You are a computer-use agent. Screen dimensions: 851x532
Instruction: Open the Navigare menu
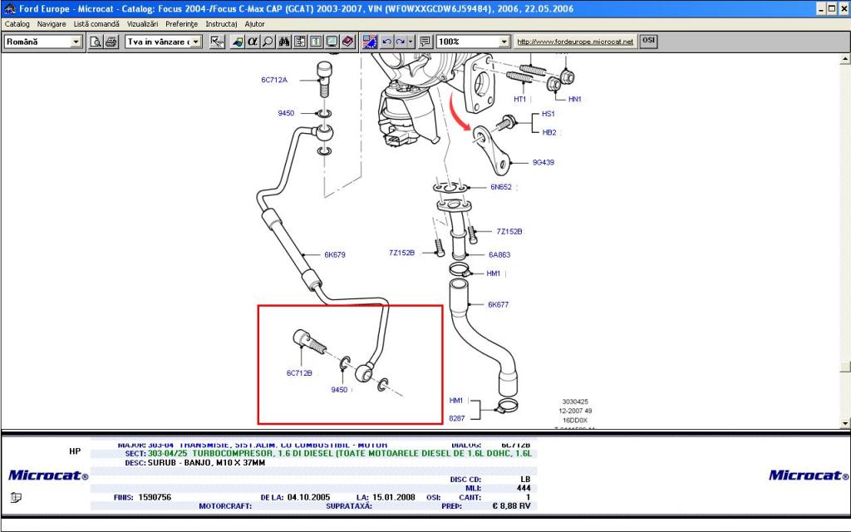pyautogui.click(x=52, y=24)
